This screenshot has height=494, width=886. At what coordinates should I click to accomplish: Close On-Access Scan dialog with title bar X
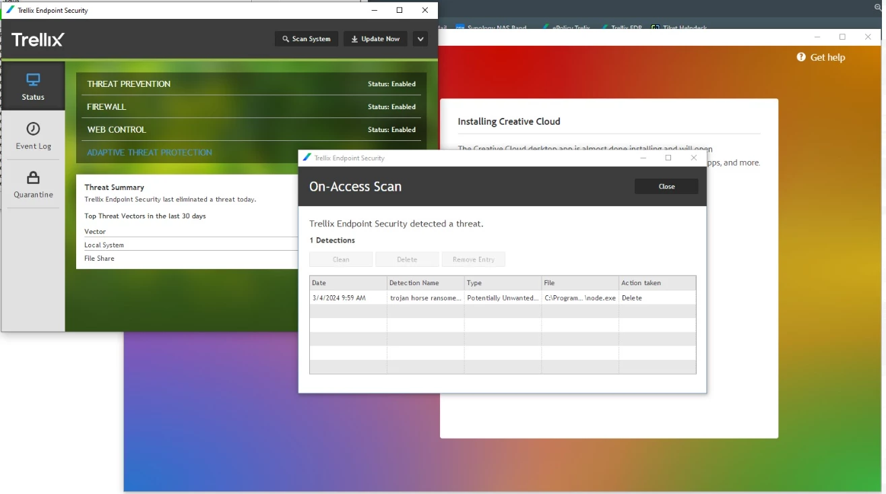click(694, 158)
